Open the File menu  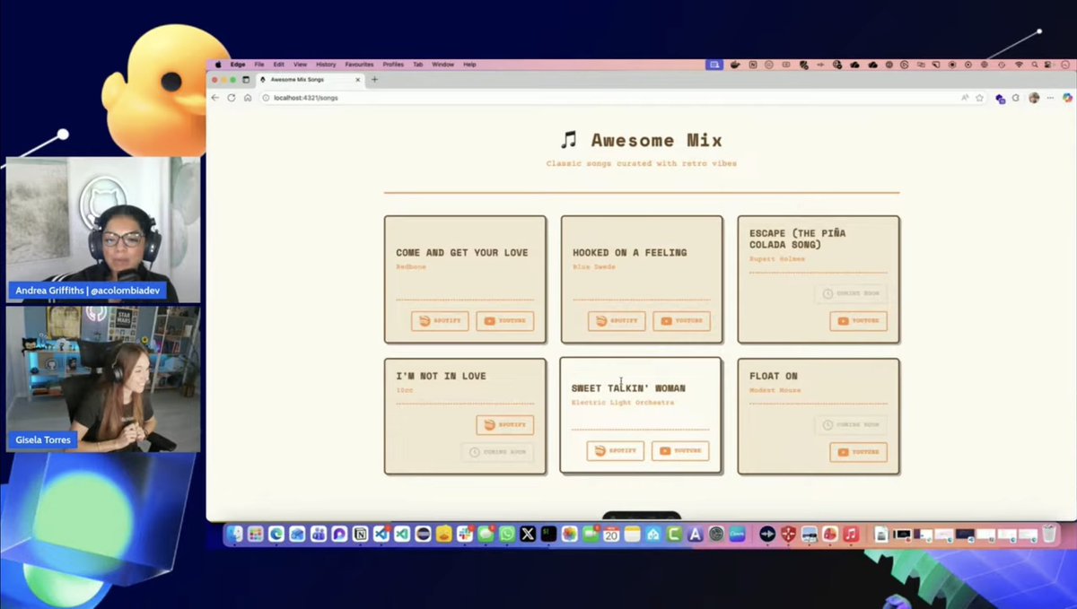tap(259, 65)
